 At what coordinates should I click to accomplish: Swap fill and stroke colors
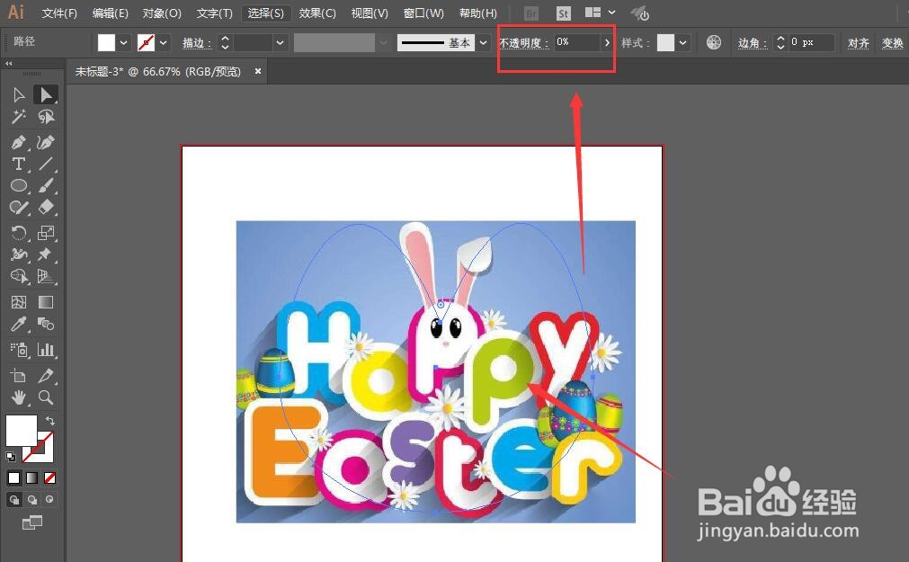(49, 420)
